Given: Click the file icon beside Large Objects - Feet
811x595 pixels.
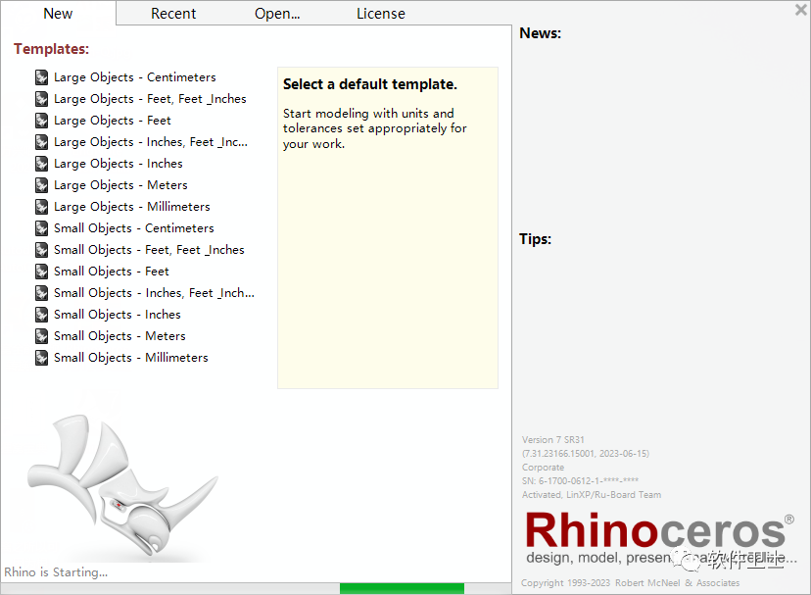Looking at the screenshot, I should click(41, 121).
